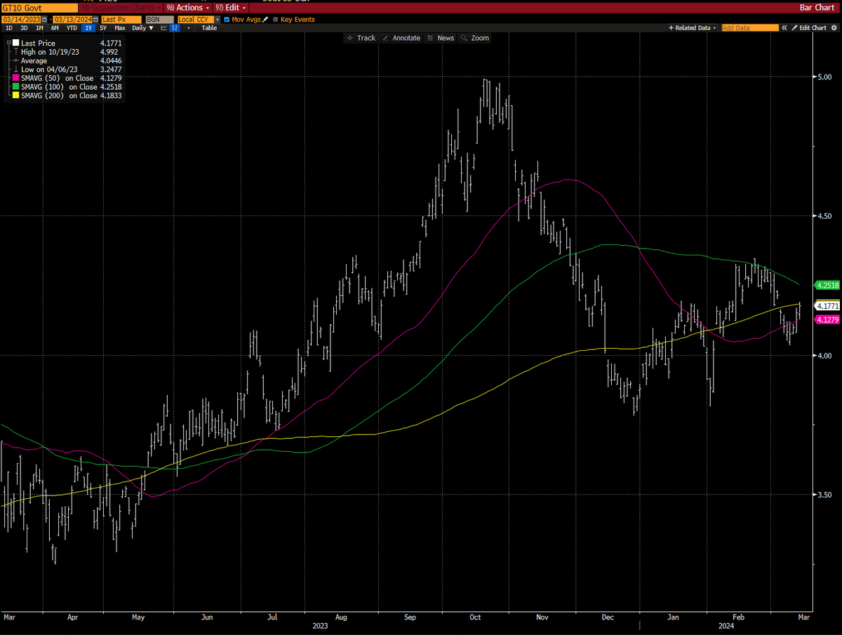842x635 pixels.
Task: Open the chart type options arrow
Action: click(189, 28)
